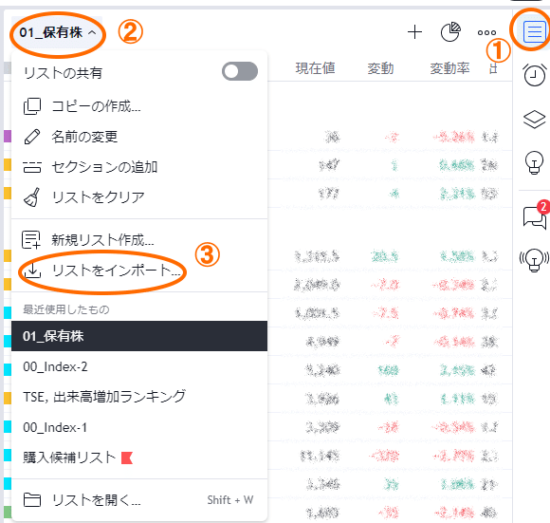Toggle the リストの共有 switch

(x=240, y=71)
